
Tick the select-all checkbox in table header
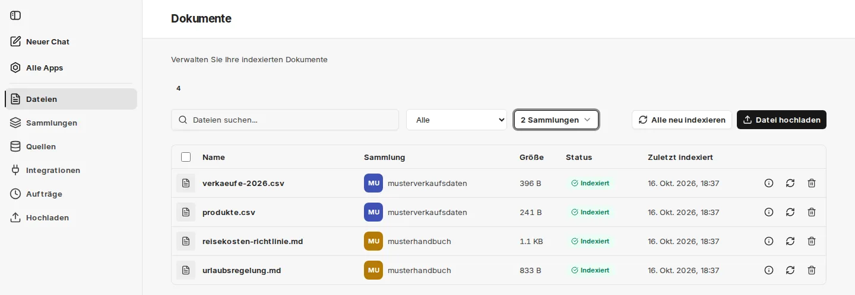point(186,157)
